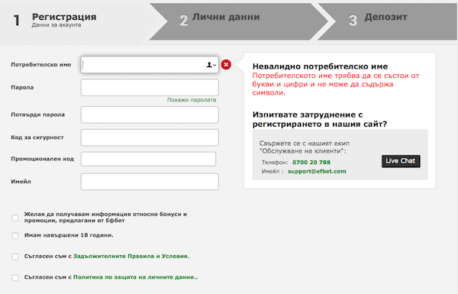Focus the Потребителско име input field
The width and height of the screenshot is (458, 294).
pyautogui.click(x=150, y=65)
